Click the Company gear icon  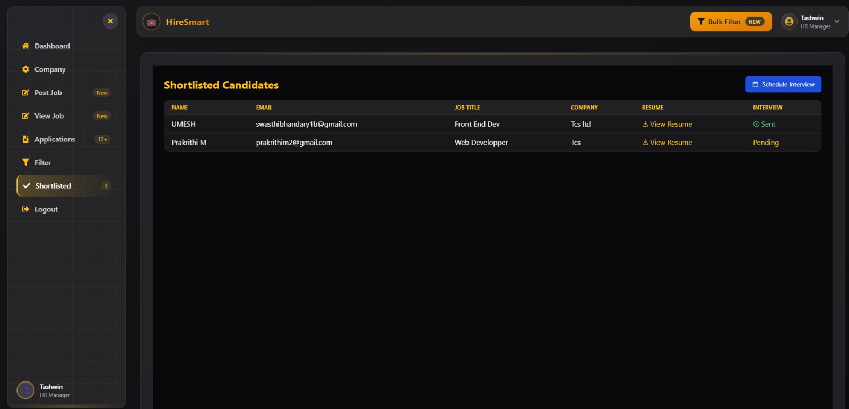(x=25, y=69)
